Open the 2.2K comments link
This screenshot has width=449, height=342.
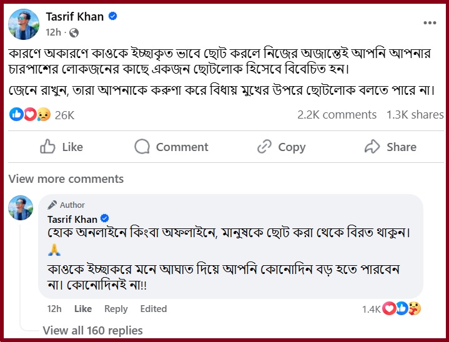coord(337,115)
